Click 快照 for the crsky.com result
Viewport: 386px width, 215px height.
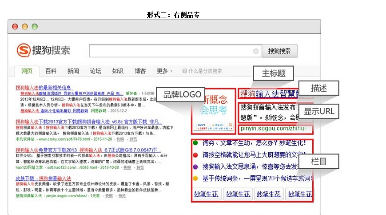click(x=120, y=139)
